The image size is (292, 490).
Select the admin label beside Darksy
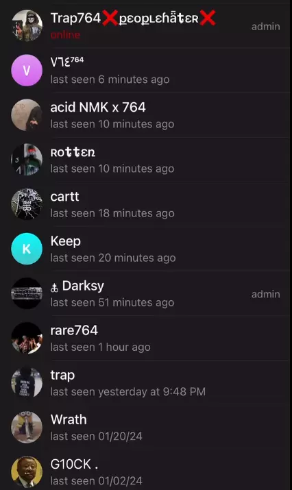(x=266, y=294)
